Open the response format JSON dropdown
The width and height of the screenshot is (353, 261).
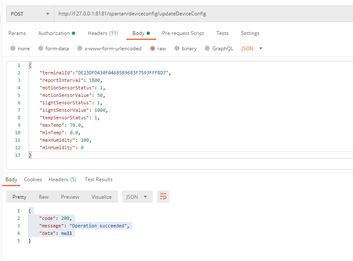[137, 197]
